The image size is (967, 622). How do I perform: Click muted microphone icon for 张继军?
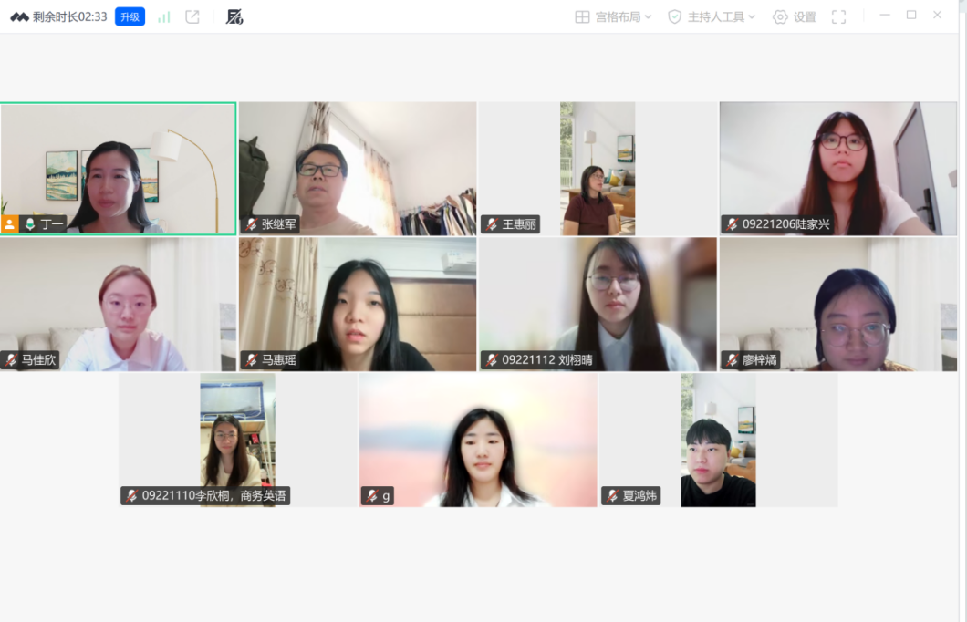pyautogui.click(x=251, y=224)
